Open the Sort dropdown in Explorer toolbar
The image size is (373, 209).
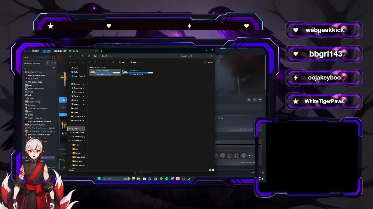(x=122, y=62)
